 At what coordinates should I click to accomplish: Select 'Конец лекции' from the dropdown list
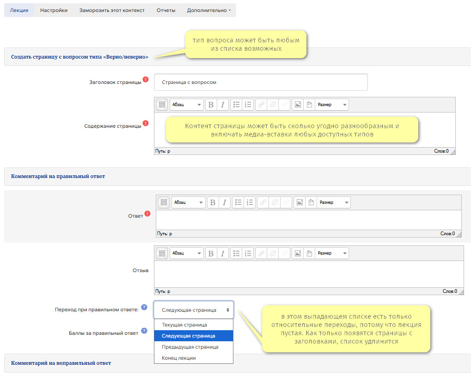click(x=179, y=358)
